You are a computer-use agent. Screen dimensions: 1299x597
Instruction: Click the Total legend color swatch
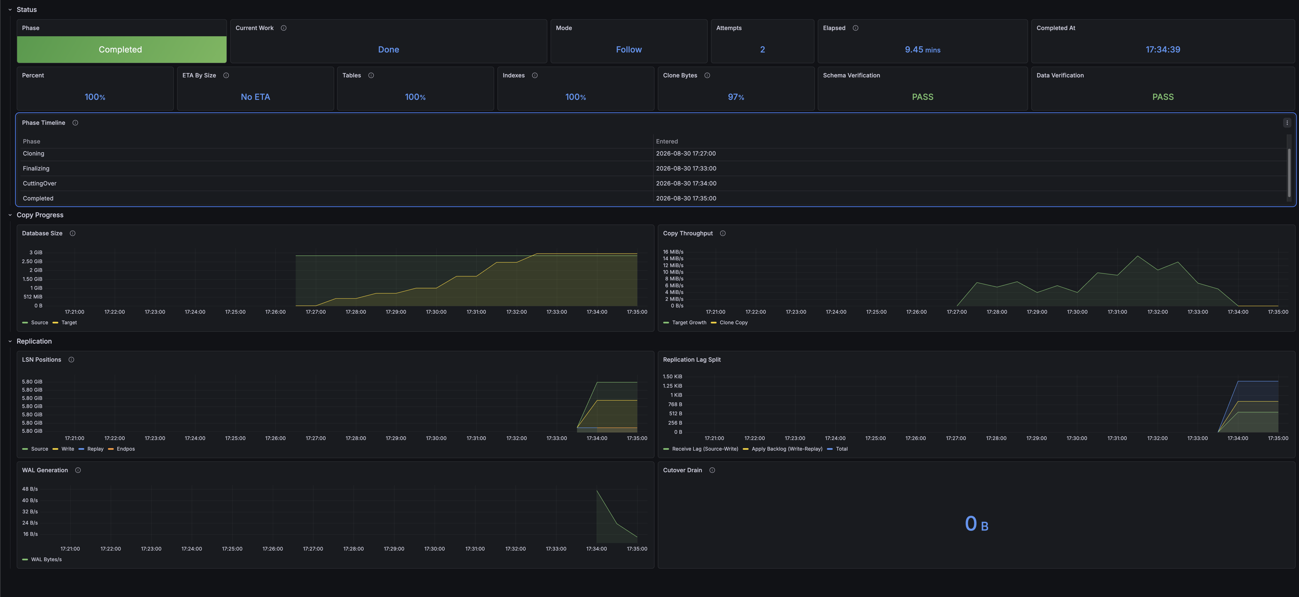coord(829,449)
